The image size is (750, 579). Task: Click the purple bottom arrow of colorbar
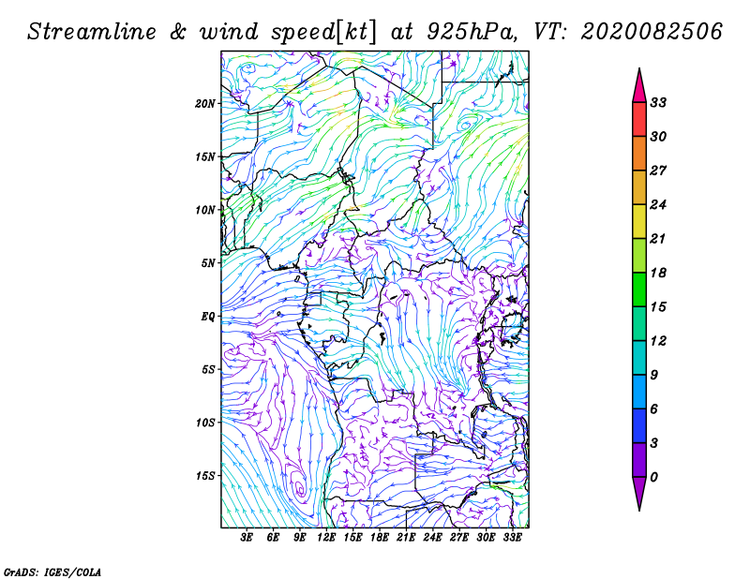click(x=639, y=494)
